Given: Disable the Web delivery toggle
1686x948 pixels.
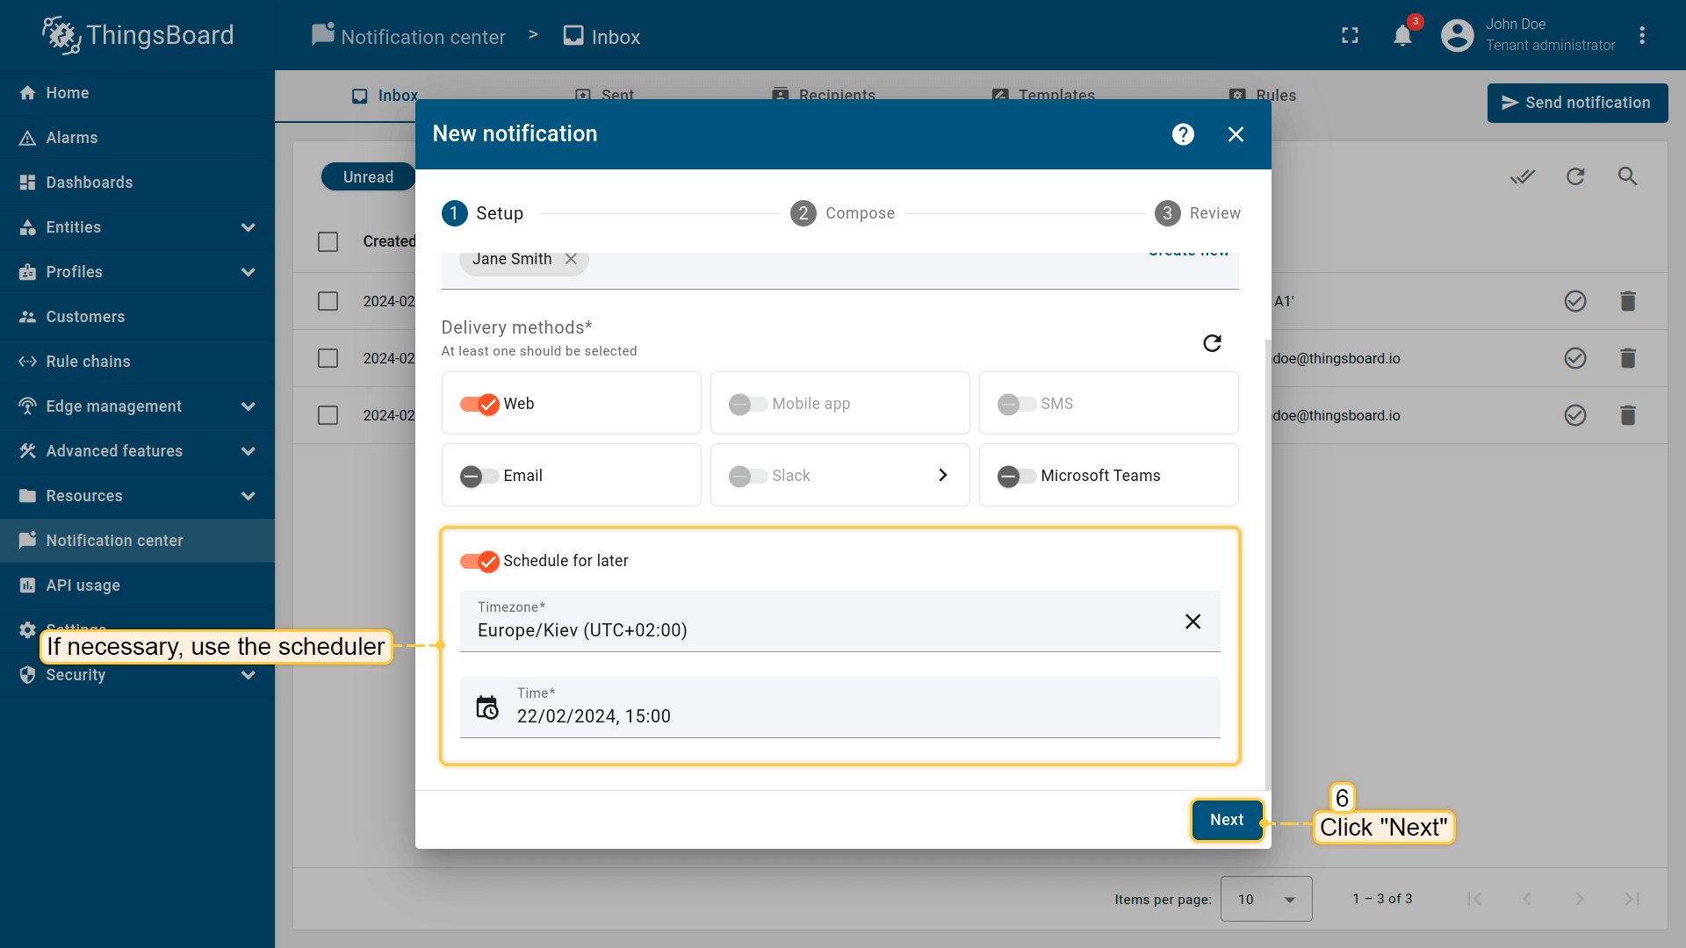Looking at the screenshot, I should pos(479,404).
